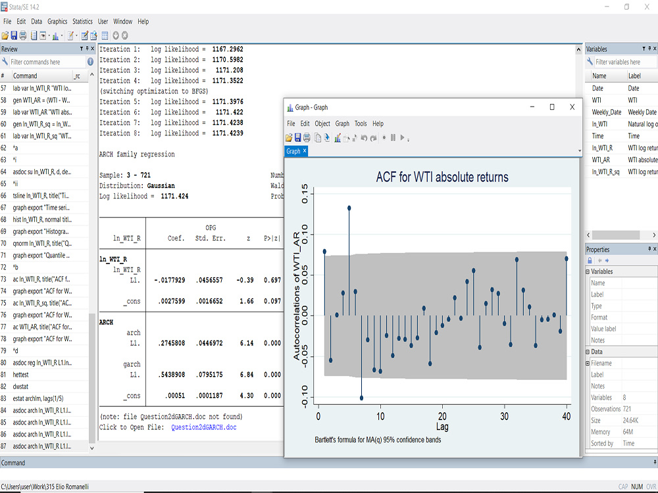Click the wrench icon in Variables panel

point(590,62)
